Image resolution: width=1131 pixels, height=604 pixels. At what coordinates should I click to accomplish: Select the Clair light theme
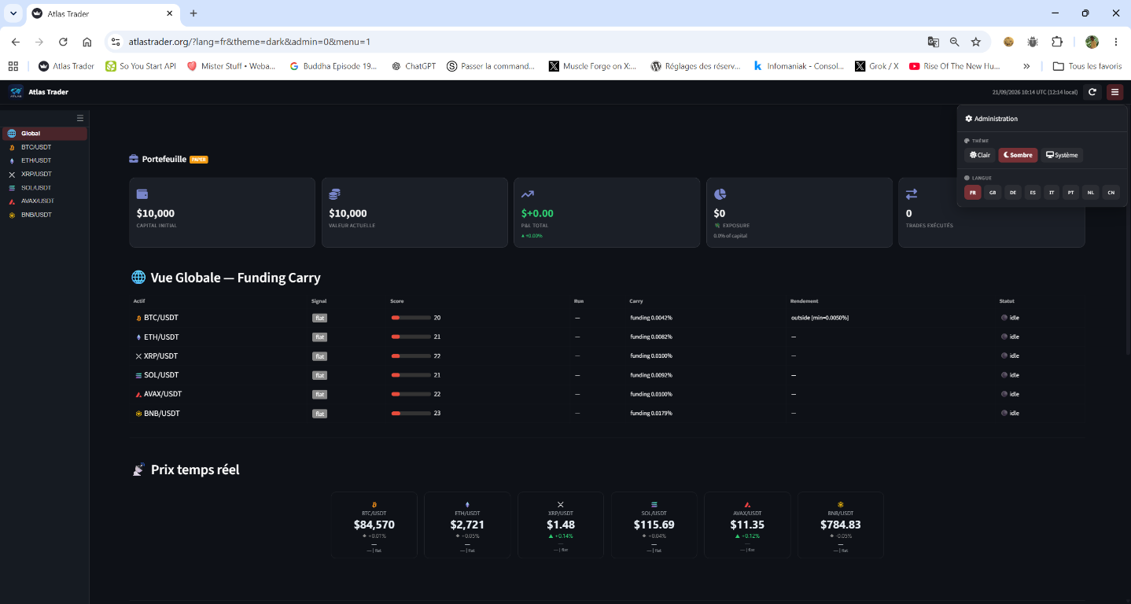point(980,155)
